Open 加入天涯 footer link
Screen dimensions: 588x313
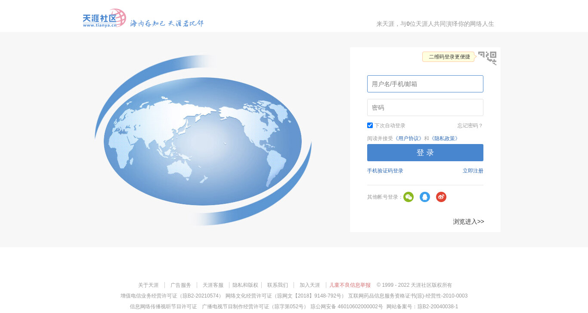click(x=310, y=285)
